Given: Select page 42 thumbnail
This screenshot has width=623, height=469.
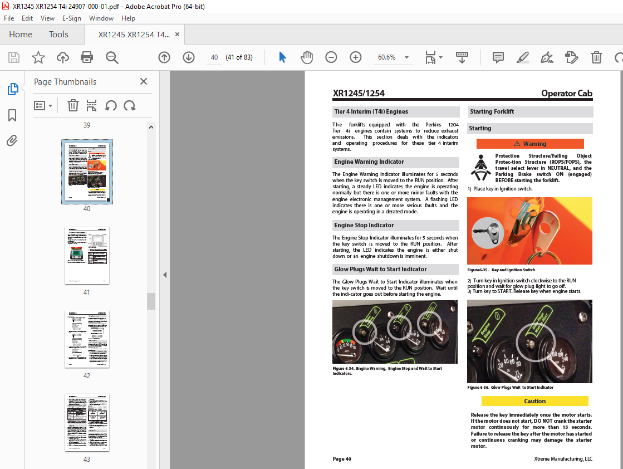Looking at the screenshot, I should point(87,339).
